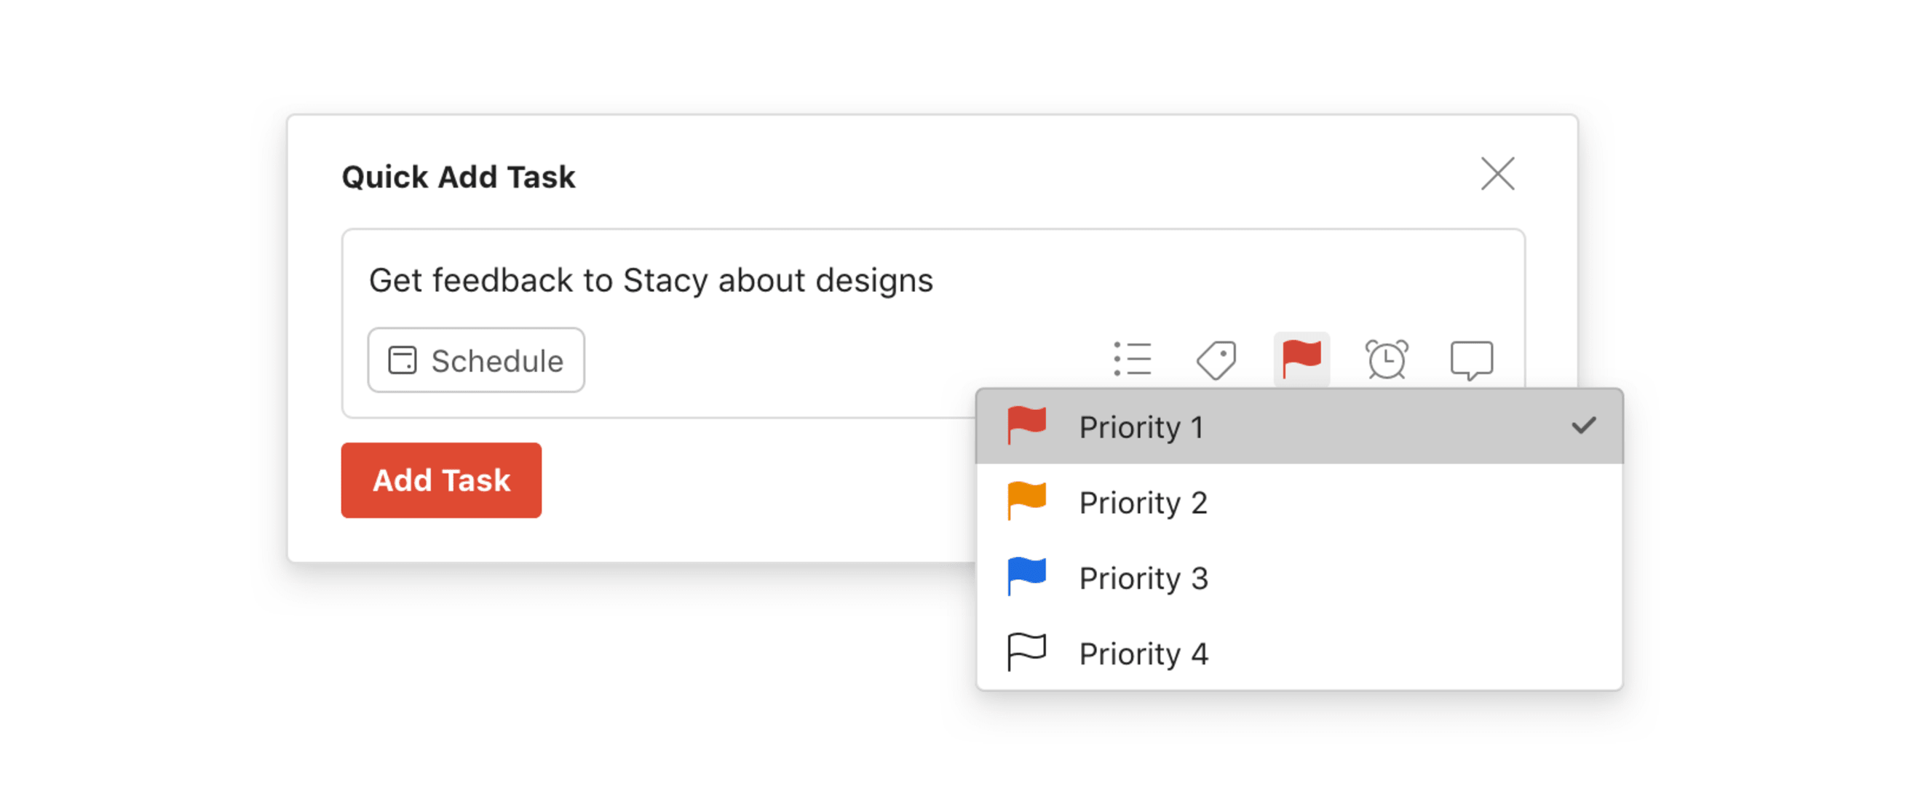1910x805 pixels.
Task: Click the calendar icon in Schedule
Action: [403, 360]
